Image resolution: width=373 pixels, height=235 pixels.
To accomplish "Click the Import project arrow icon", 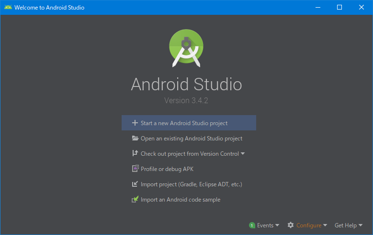I will tap(135, 184).
